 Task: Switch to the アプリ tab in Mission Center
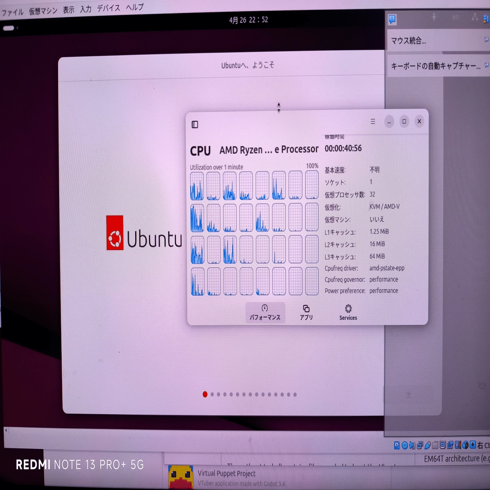[x=306, y=313]
